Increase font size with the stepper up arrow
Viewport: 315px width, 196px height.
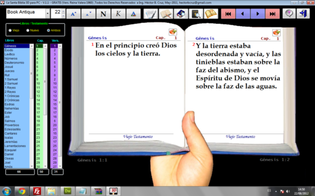[63, 11]
